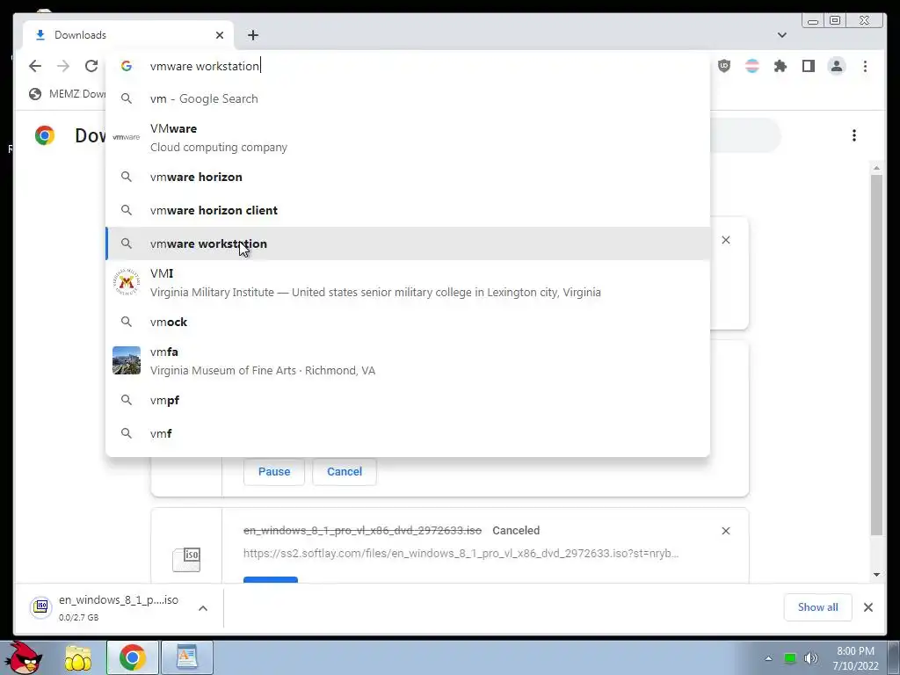Select the 'vmock' suggestion

pyautogui.click(x=408, y=322)
